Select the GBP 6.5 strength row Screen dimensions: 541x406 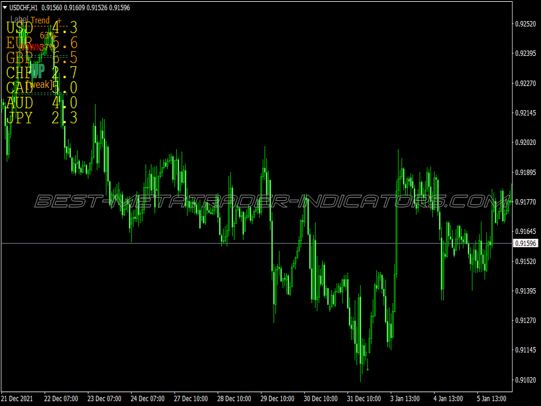coord(41,58)
